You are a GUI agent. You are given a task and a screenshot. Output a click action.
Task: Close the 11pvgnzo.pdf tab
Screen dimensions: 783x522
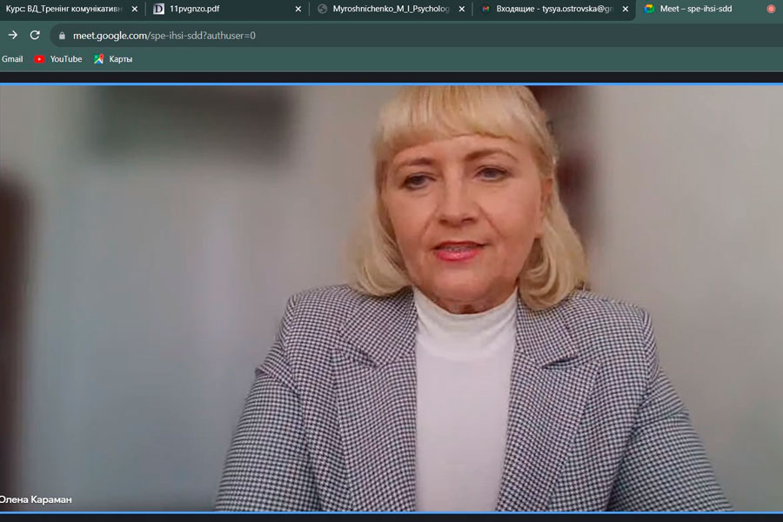tap(298, 9)
